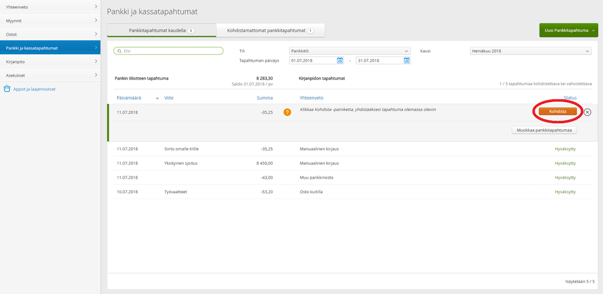Viewport: 603px width, 294px height.
Task: Toggle sort arrow next to Päivämäärä
Action: (157, 98)
